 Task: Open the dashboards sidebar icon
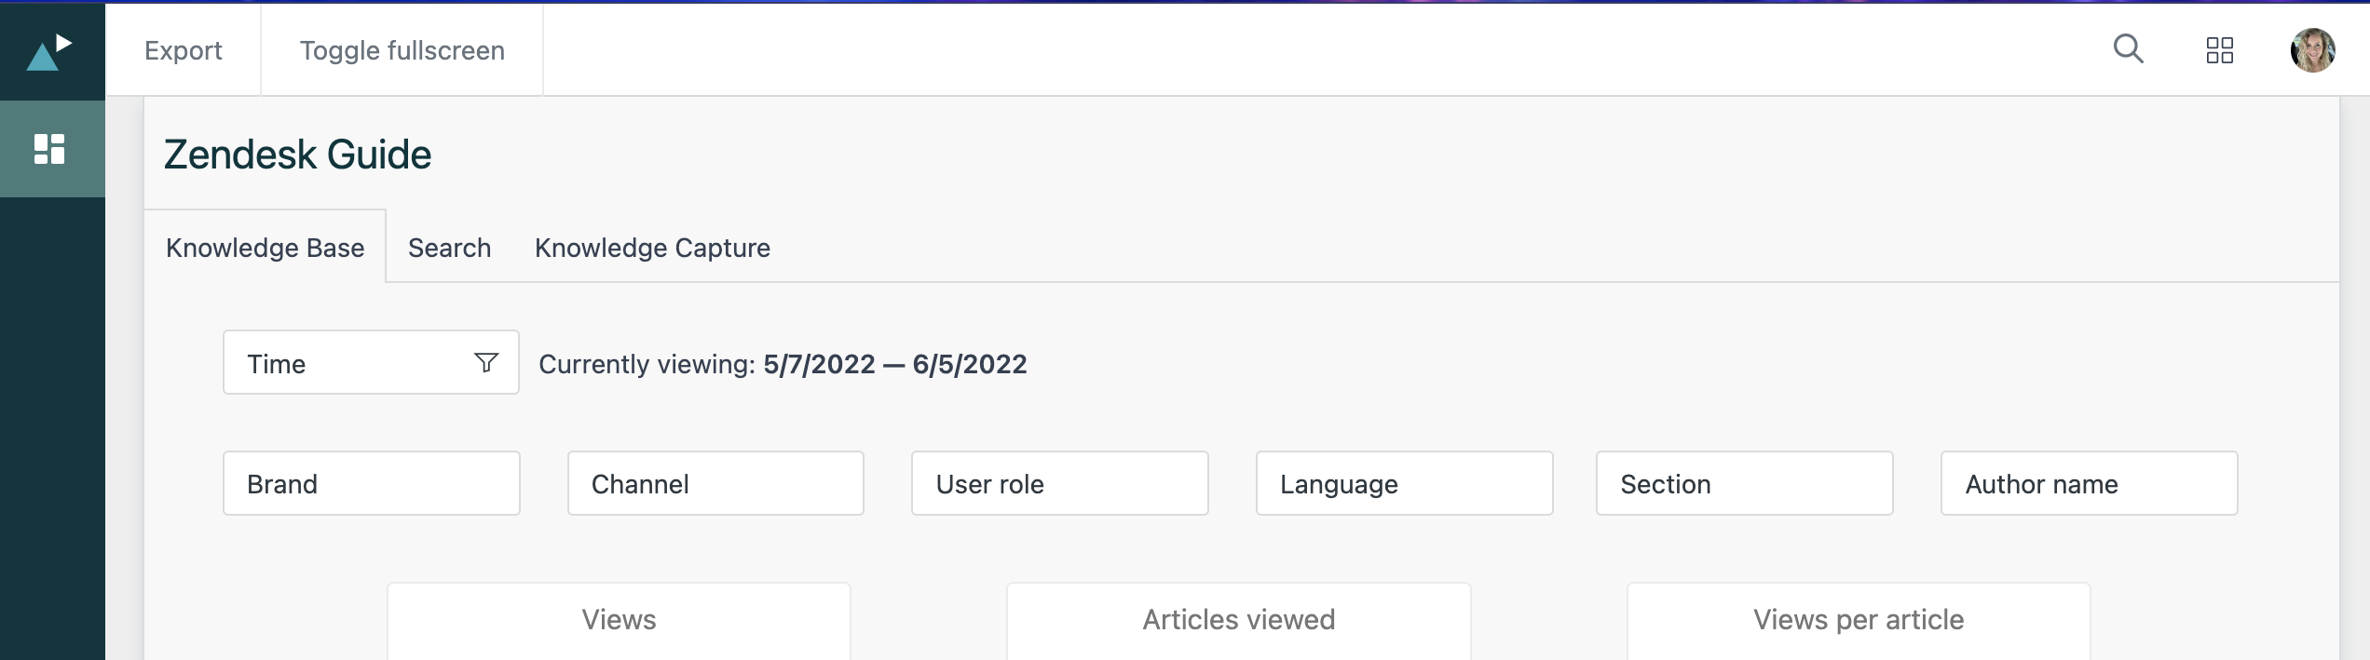(x=49, y=149)
